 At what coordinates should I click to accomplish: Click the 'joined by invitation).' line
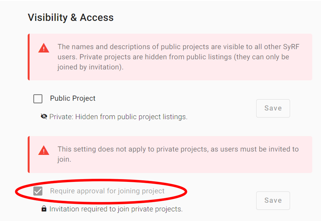pyautogui.click(x=90, y=67)
